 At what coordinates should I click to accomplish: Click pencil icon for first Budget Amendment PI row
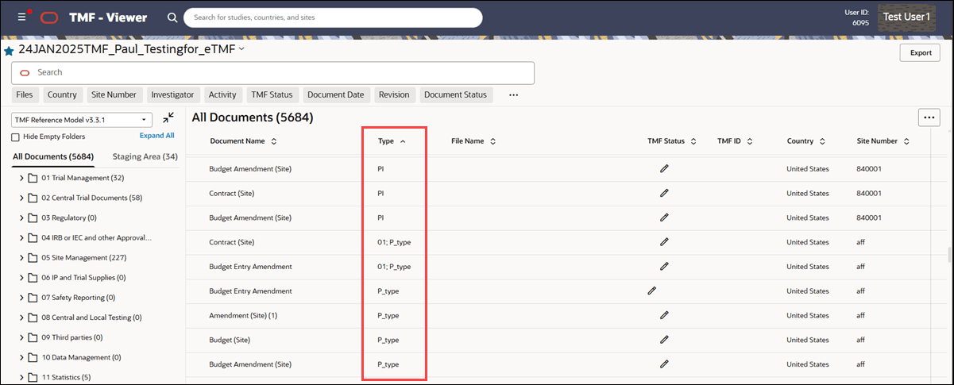pos(664,168)
